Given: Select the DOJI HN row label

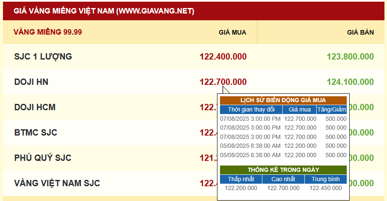Looking at the screenshot, I should click(x=31, y=82).
